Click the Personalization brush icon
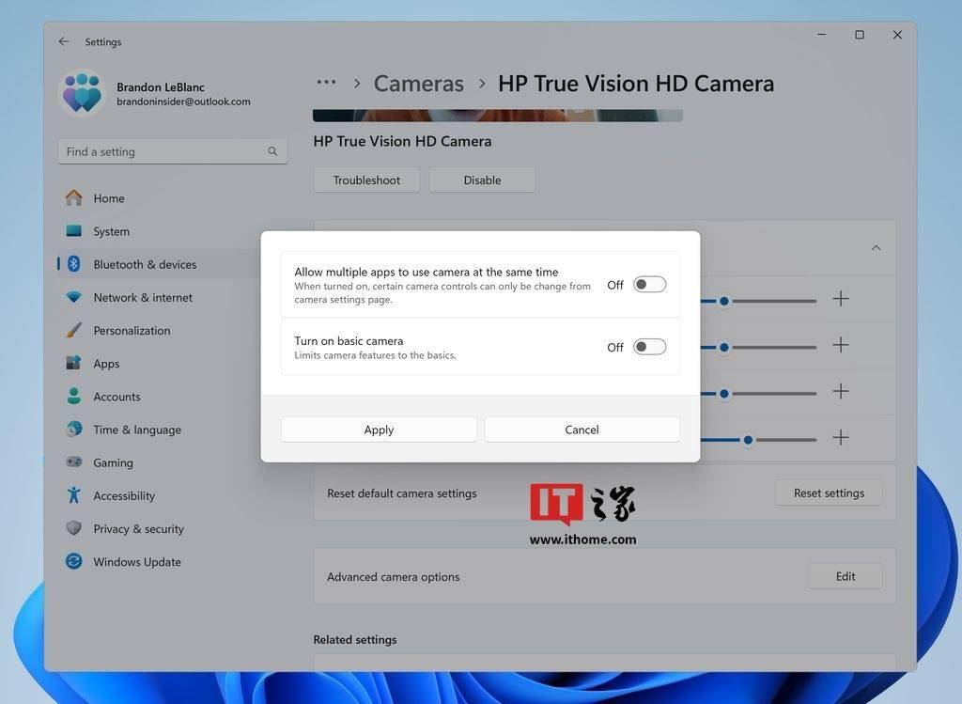The width and height of the screenshot is (962, 704). point(73,330)
